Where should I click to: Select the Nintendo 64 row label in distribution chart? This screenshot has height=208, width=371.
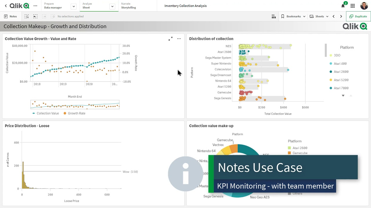pyautogui.click(x=223, y=81)
